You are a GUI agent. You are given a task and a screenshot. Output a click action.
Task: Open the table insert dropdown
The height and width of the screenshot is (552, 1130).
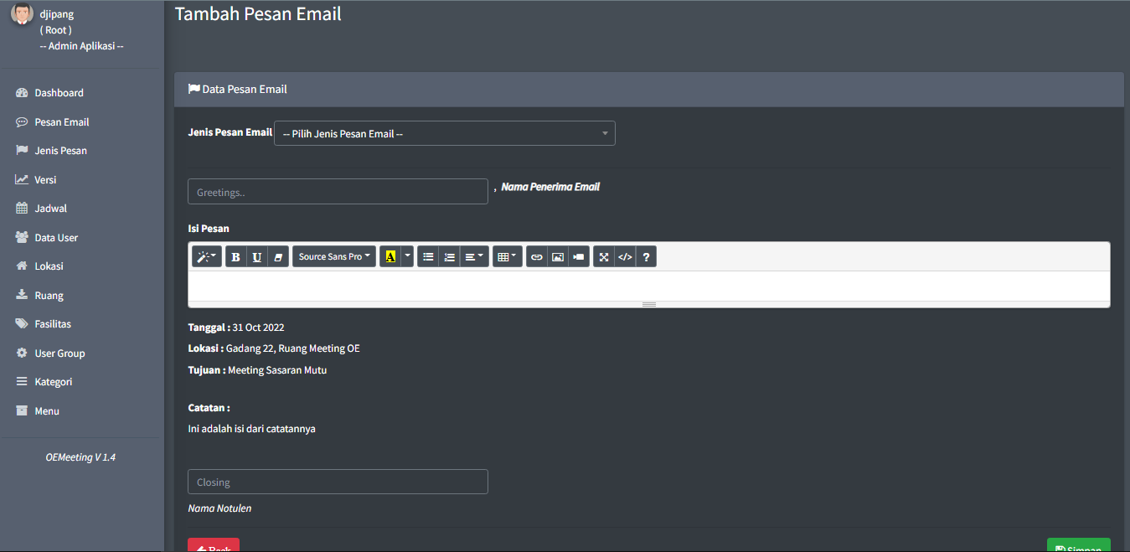(507, 257)
